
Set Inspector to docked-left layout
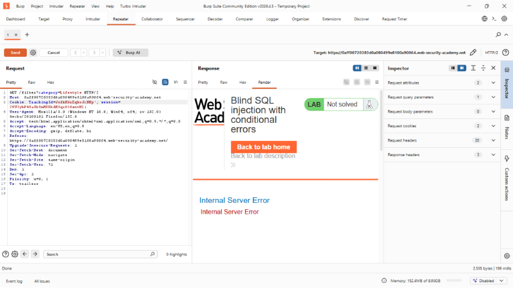click(453, 68)
